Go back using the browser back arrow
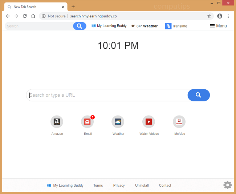 point(8,16)
